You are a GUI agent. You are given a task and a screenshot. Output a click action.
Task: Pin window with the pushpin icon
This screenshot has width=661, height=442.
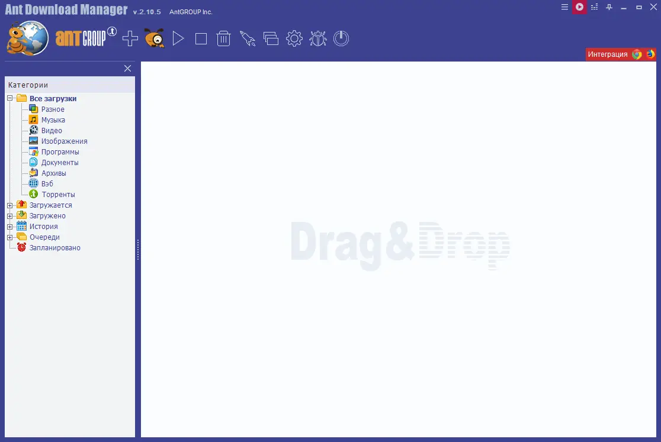pos(609,7)
